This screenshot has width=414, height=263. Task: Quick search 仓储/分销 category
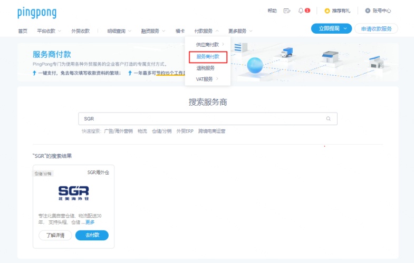(161, 131)
